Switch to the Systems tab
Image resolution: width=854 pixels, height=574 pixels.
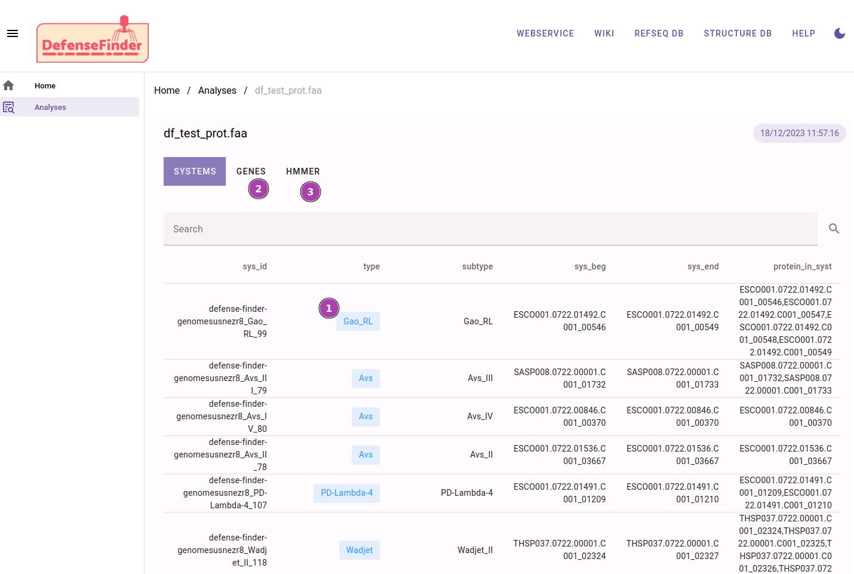(x=195, y=171)
